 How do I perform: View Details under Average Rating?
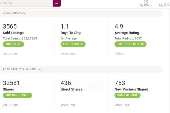coord(119,53)
